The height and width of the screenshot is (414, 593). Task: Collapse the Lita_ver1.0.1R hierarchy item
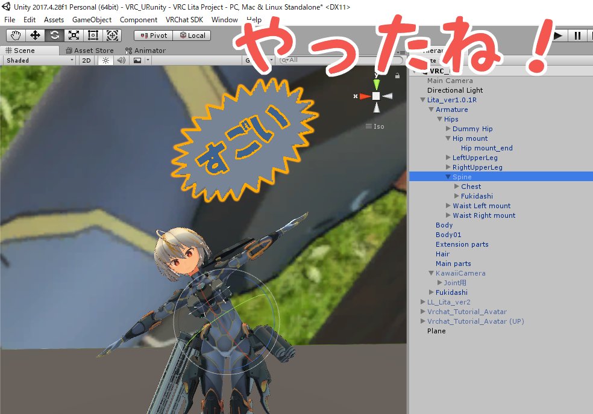tap(423, 100)
